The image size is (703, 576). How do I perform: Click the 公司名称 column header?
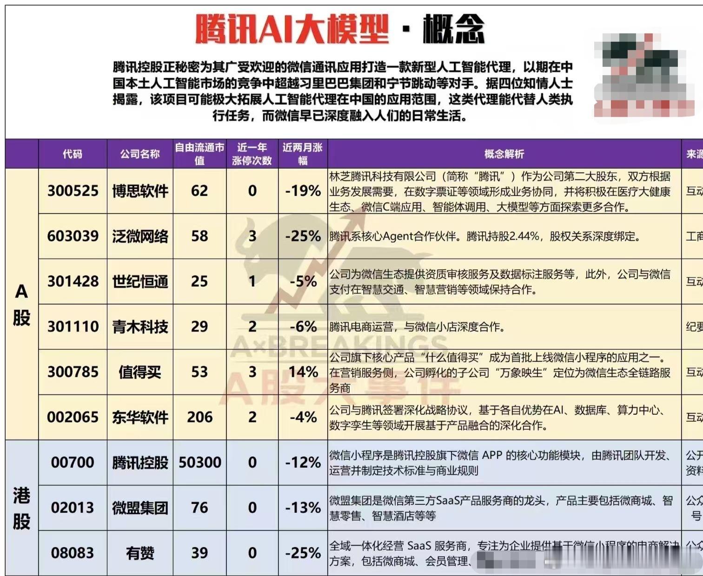click(140, 154)
